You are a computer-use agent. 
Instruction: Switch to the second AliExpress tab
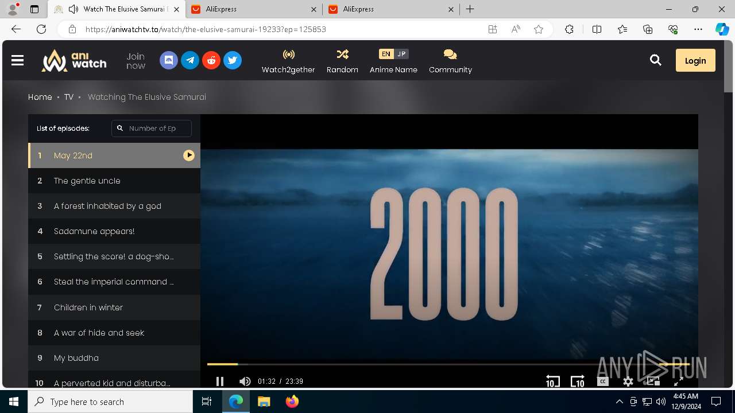(390, 9)
